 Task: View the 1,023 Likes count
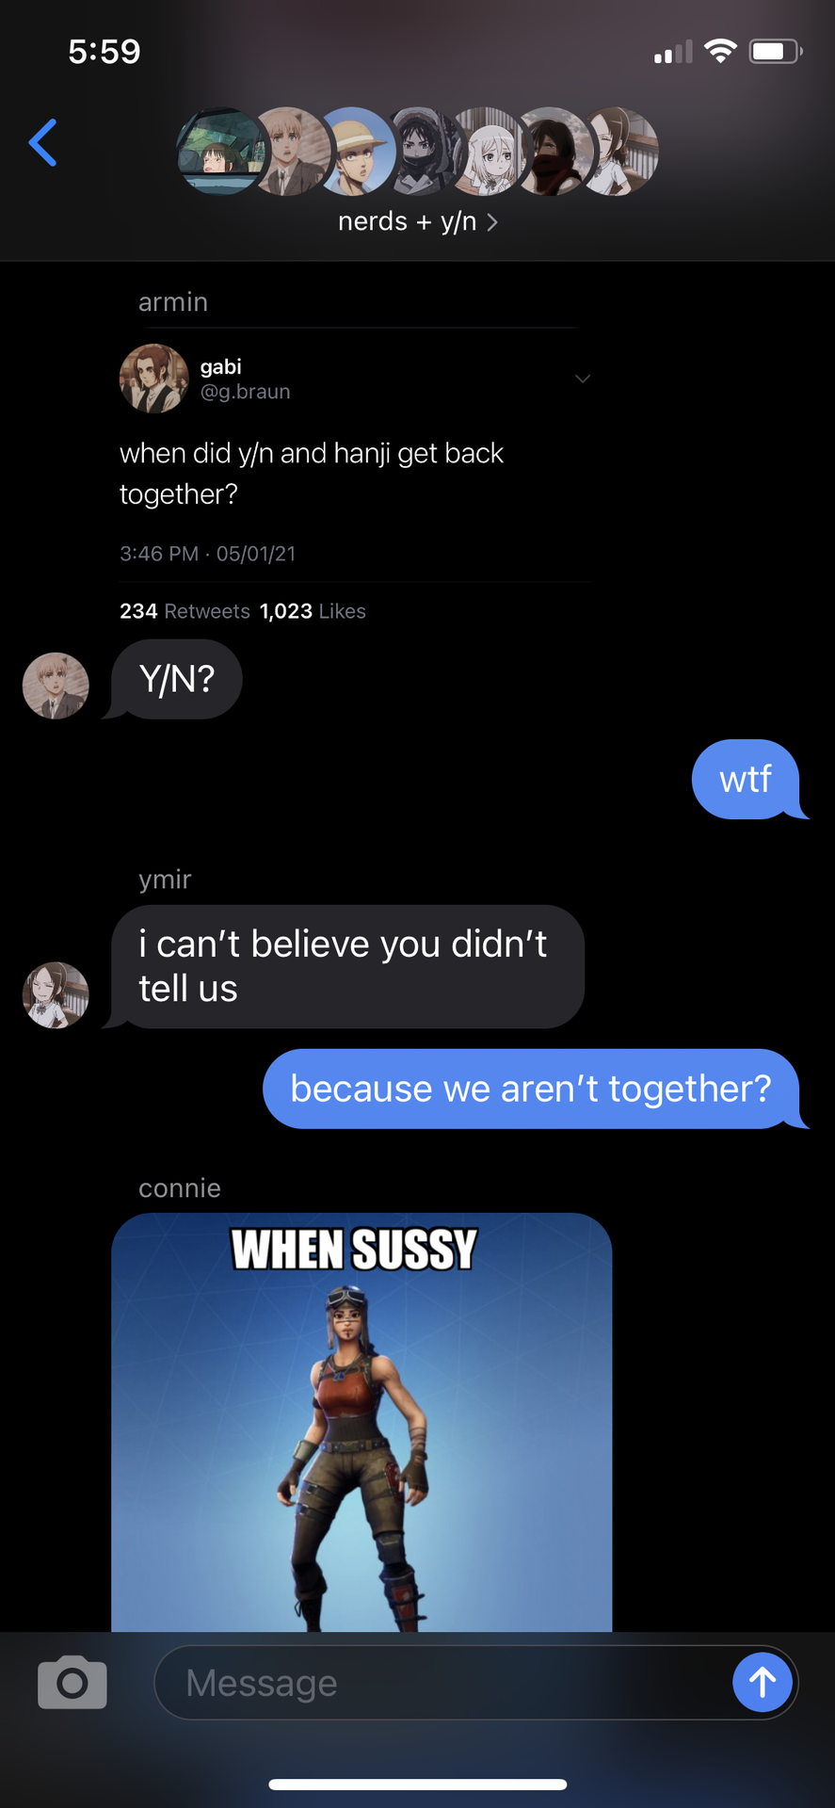pyautogui.click(x=313, y=611)
